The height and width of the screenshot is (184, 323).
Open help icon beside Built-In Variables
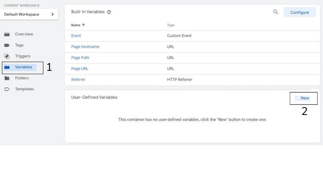109,12
